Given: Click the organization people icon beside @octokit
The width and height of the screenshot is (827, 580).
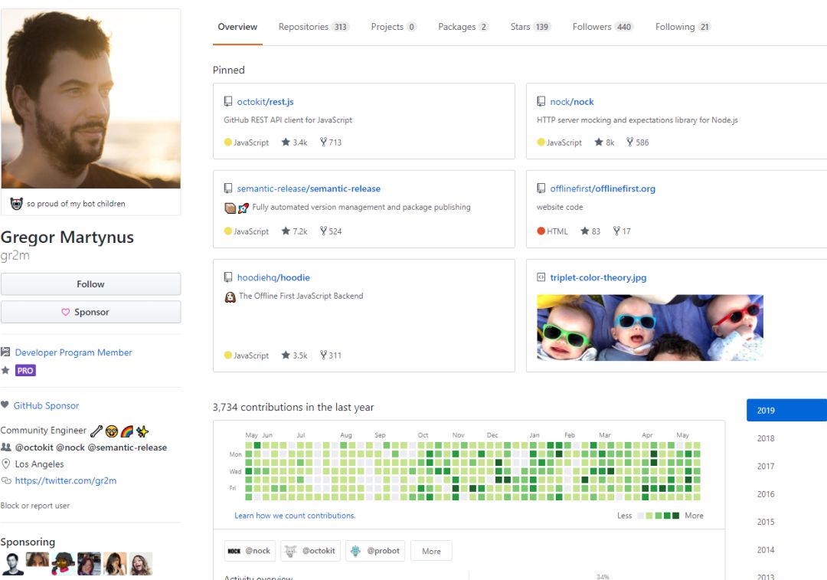Looking at the screenshot, I should tap(6, 447).
